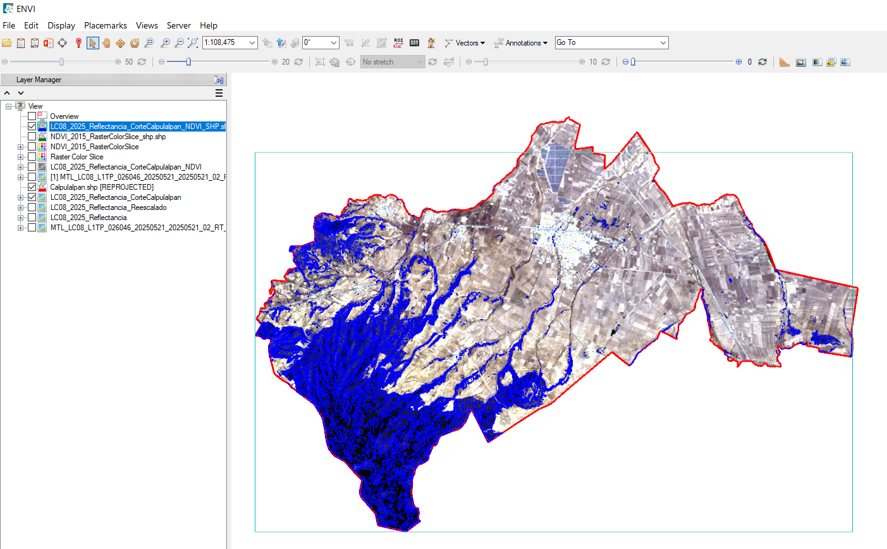This screenshot has width=887, height=549.
Task: Open the Mensuration ruler tool
Action: 784,62
